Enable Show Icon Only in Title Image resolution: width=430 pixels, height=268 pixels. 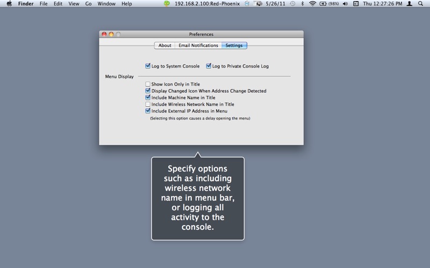tap(148, 84)
